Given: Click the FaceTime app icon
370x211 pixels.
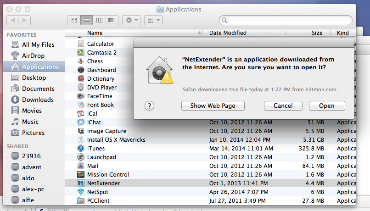Looking at the screenshot, I should click(81, 96).
